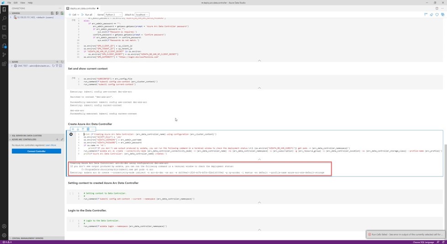Image resolution: width=447 pixels, height=244 pixels.
Task: Click edit pencil icon in Azure Arc Controllers header
Action: [62, 140]
